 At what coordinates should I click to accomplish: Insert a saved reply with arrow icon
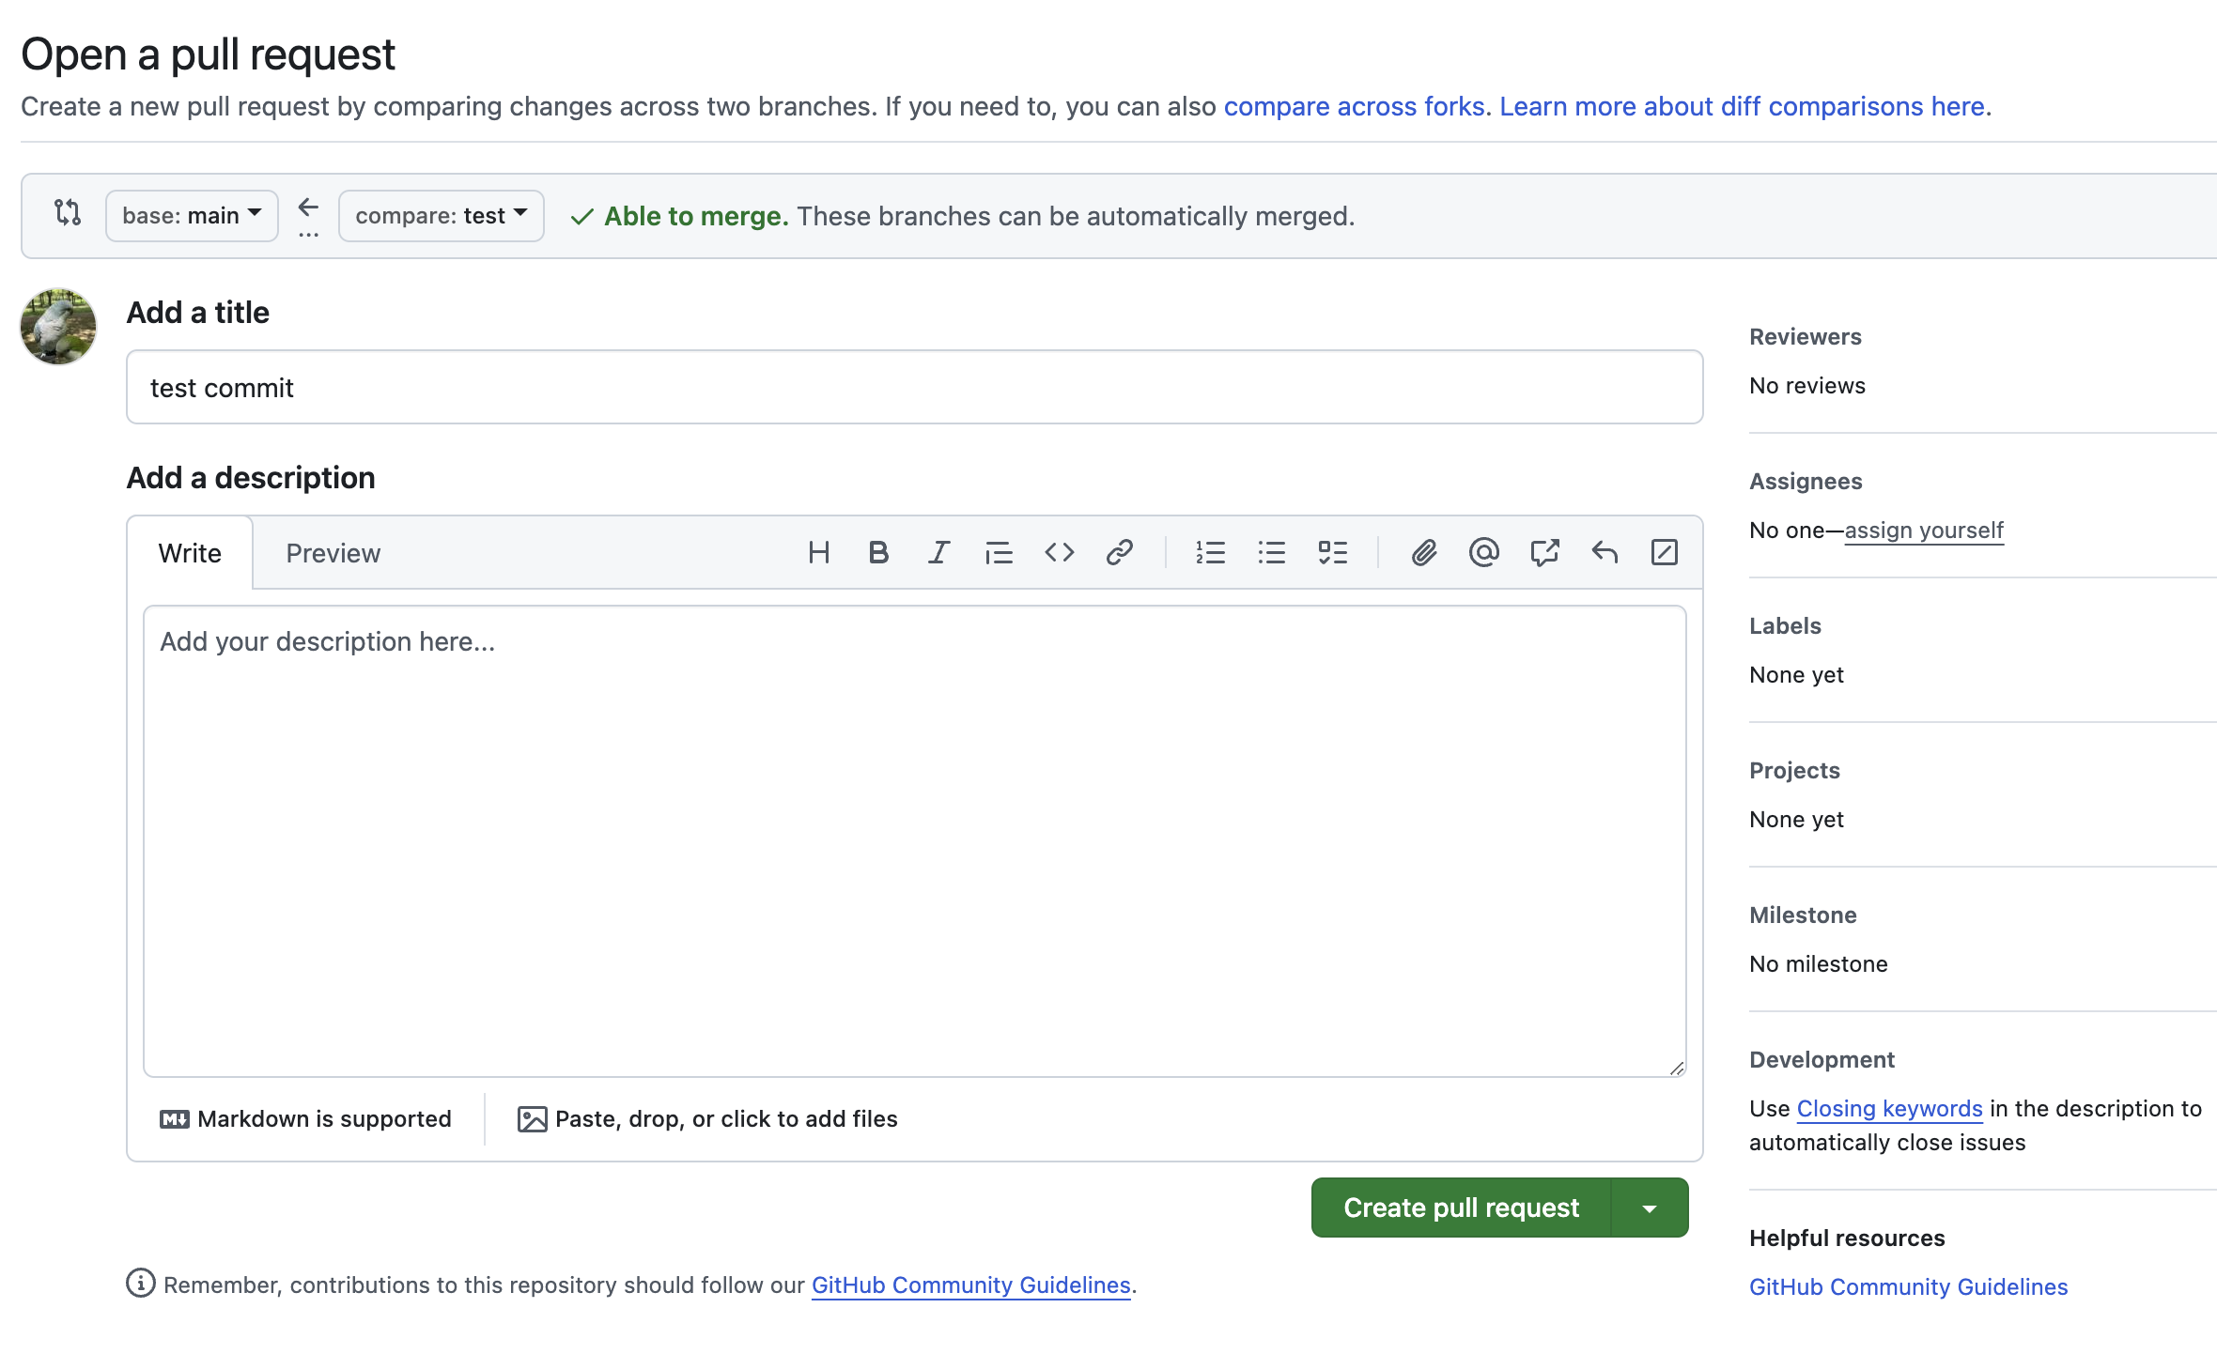pos(1605,552)
